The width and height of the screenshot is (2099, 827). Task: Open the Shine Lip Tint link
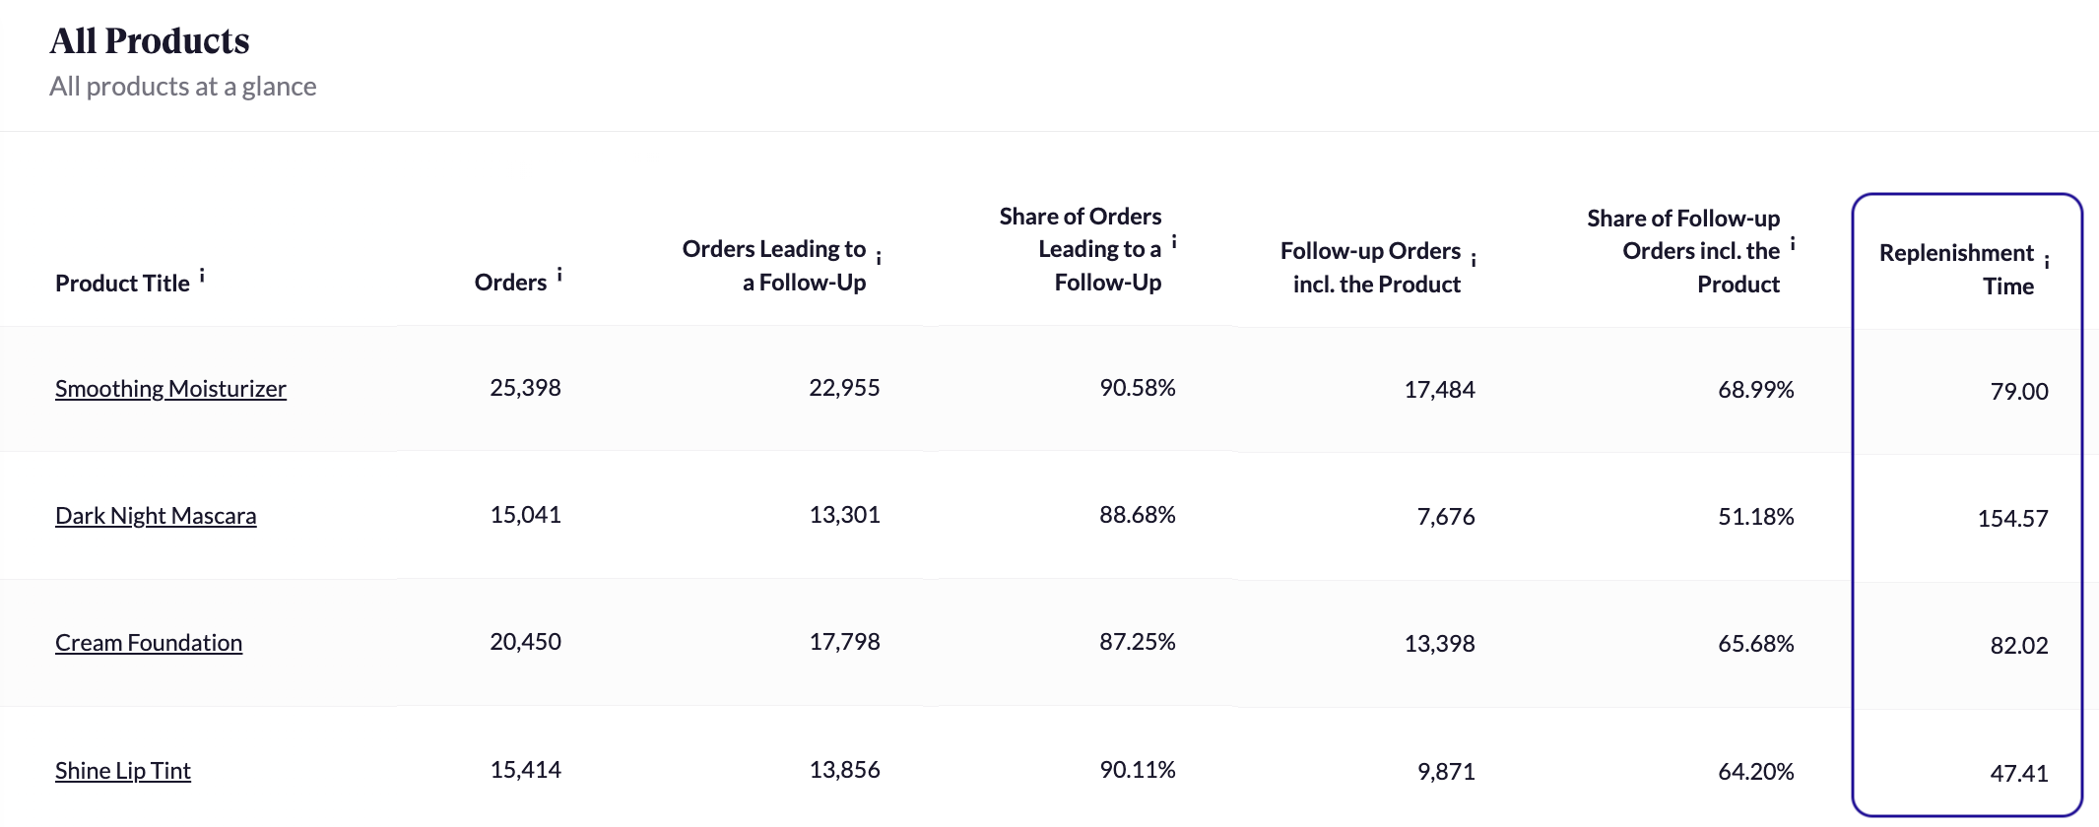[x=123, y=771]
